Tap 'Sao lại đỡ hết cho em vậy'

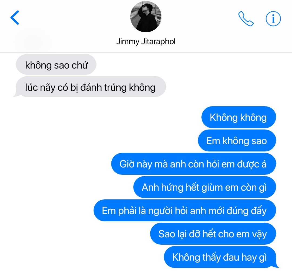pyautogui.click(x=213, y=234)
